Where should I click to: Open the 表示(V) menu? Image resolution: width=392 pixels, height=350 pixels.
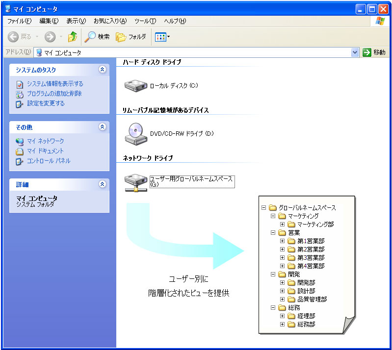click(76, 21)
